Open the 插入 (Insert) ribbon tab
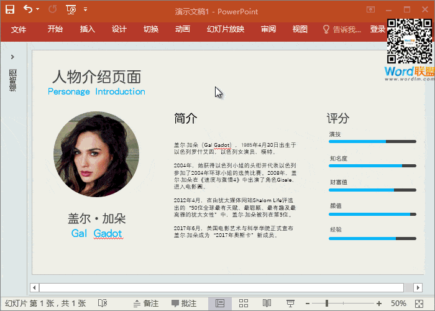The image size is (435, 311). [88, 29]
